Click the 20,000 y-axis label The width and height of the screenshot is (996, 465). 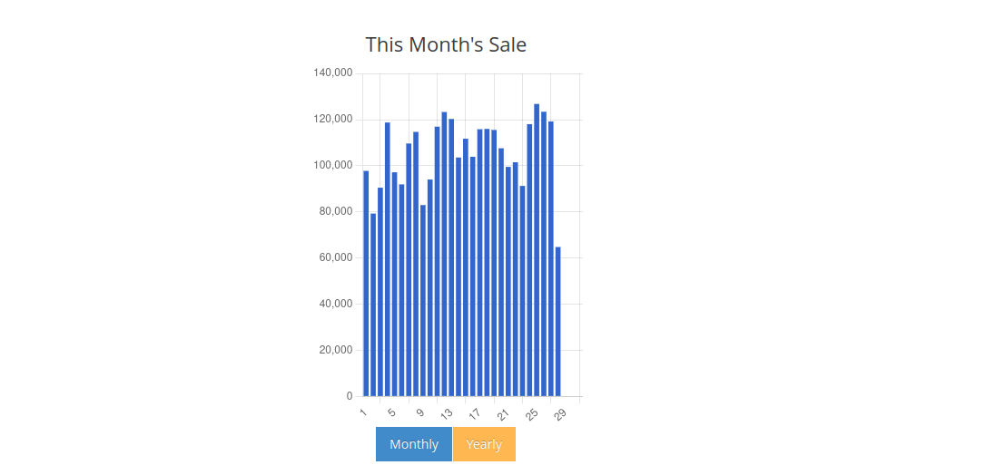(x=335, y=350)
